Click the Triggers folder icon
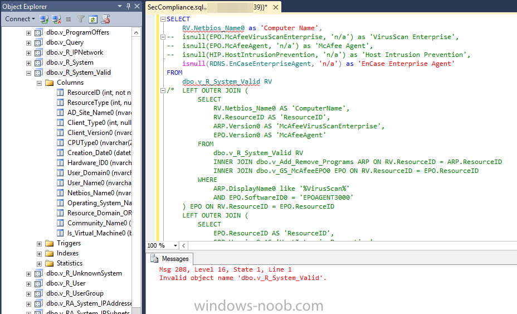517x314 pixels. tap(50, 243)
